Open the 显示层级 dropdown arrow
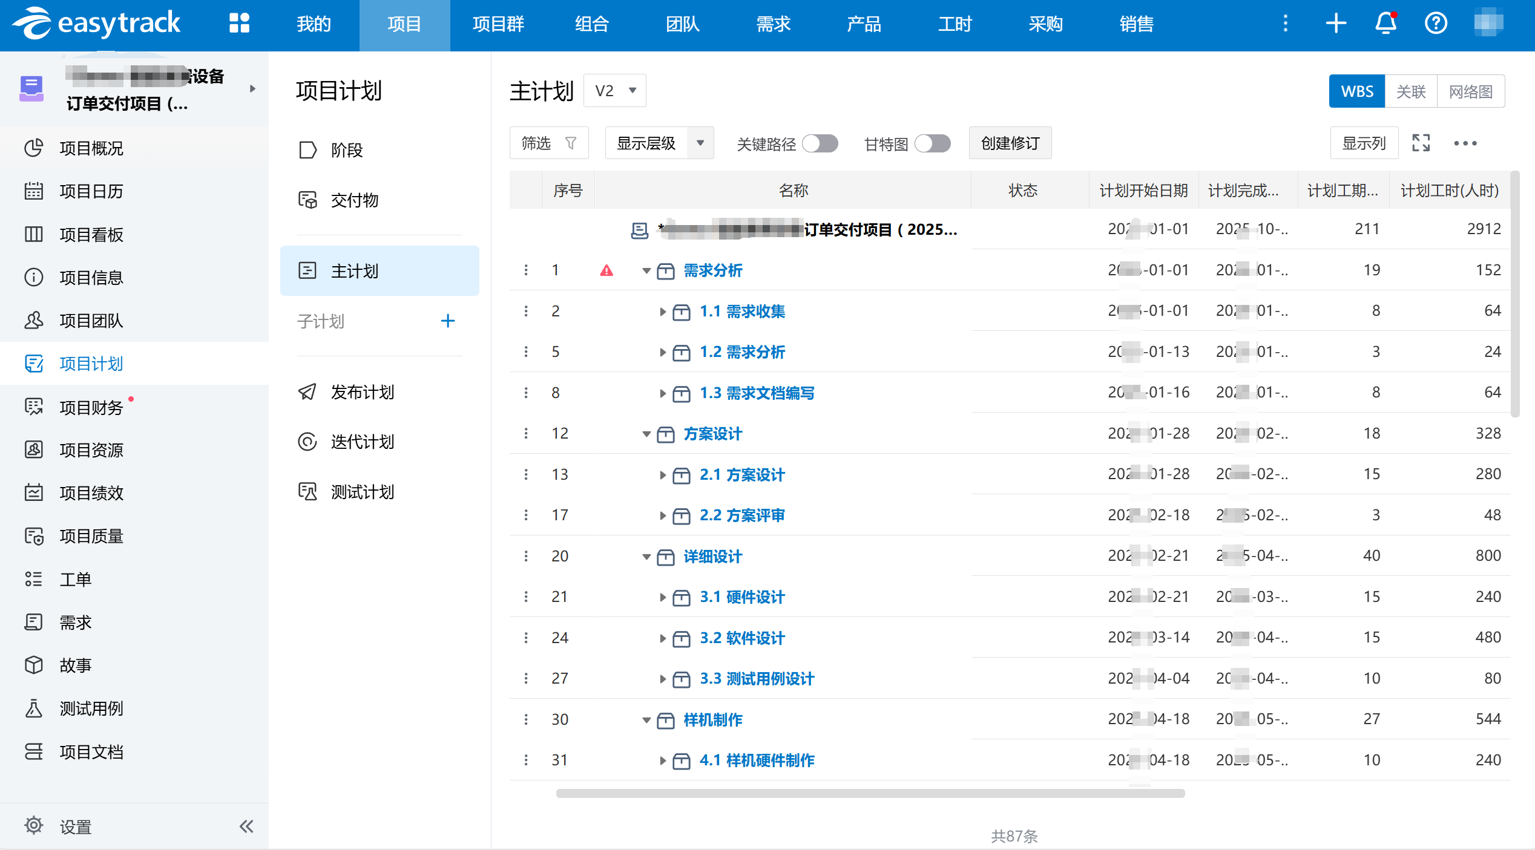This screenshot has width=1535, height=850. coord(700,143)
